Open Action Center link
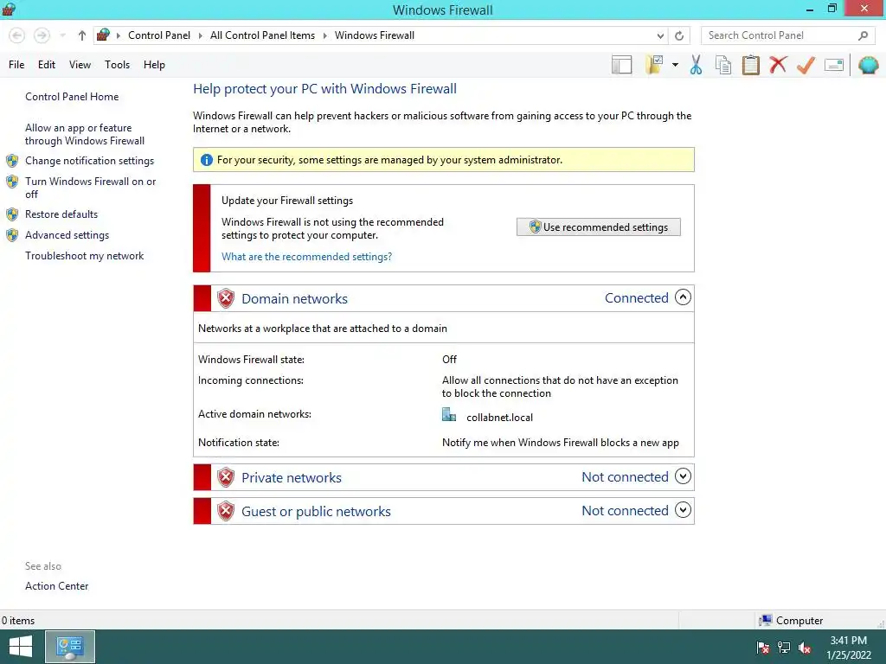886x664 pixels. click(56, 586)
